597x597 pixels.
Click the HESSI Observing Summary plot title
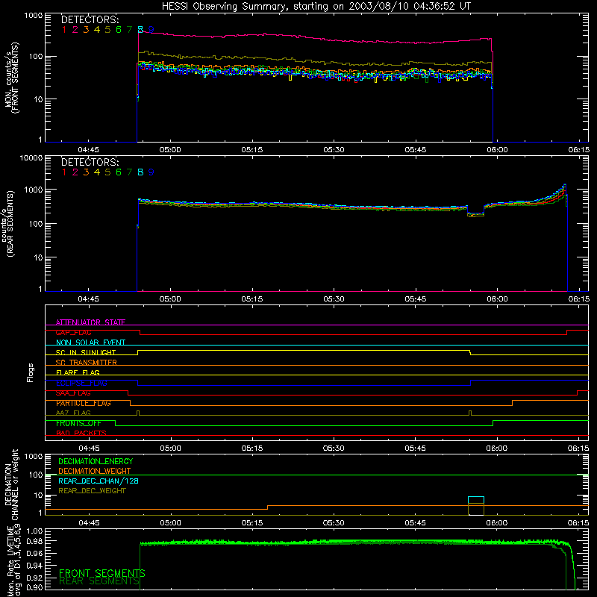click(316, 6)
